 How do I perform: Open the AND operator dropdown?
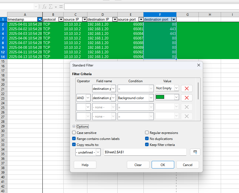click(88, 98)
